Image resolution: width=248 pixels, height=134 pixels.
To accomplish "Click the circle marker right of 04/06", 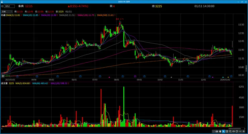I will 37,77.
